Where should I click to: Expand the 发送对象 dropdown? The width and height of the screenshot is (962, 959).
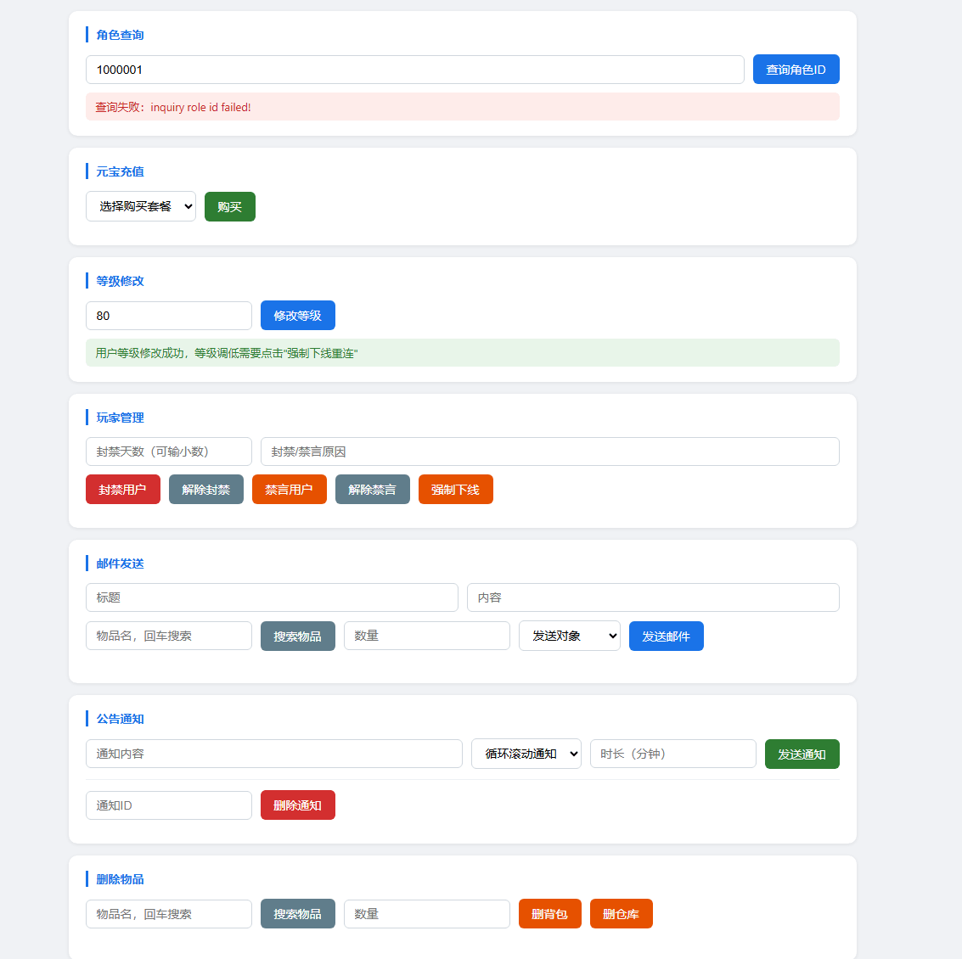(570, 636)
